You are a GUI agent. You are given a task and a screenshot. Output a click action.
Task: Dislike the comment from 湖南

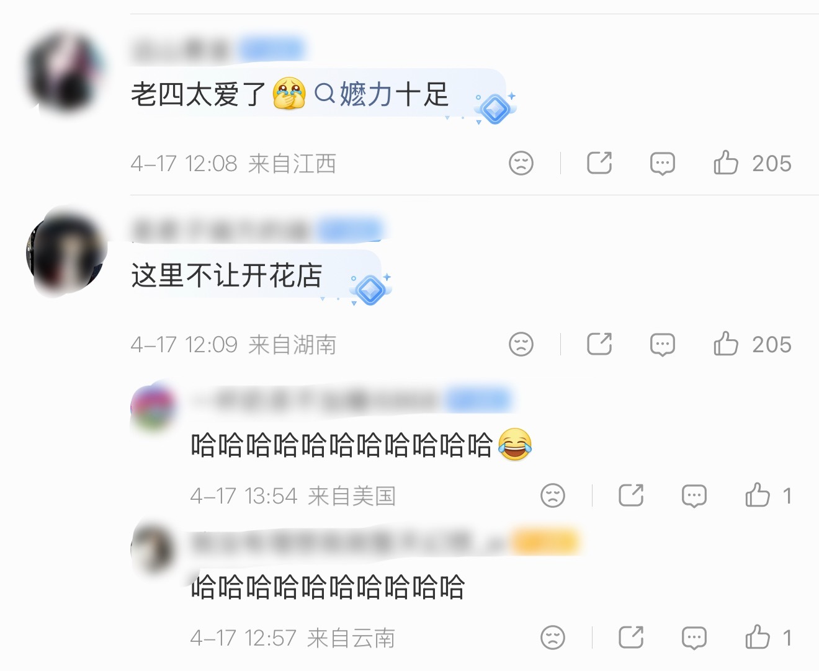click(x=521, y=344)
